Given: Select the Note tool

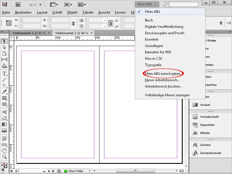Looking at the screenshot, I should 4,139.
